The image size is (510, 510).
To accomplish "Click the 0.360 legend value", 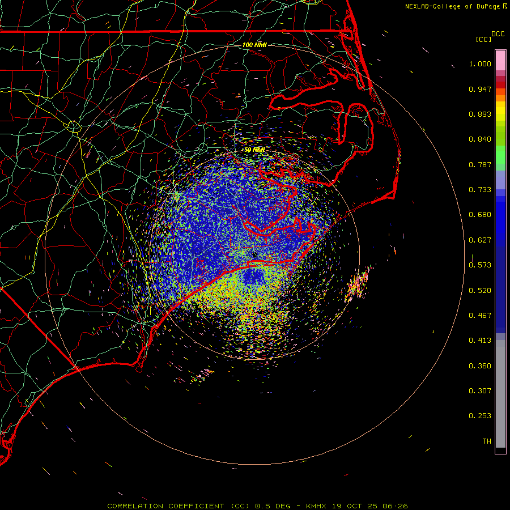I will [x=480, y=366].
